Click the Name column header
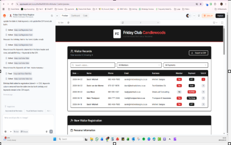 pos(89,73)
